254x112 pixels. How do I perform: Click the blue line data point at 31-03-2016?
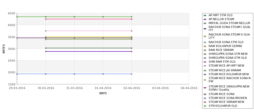pos(74,74)
